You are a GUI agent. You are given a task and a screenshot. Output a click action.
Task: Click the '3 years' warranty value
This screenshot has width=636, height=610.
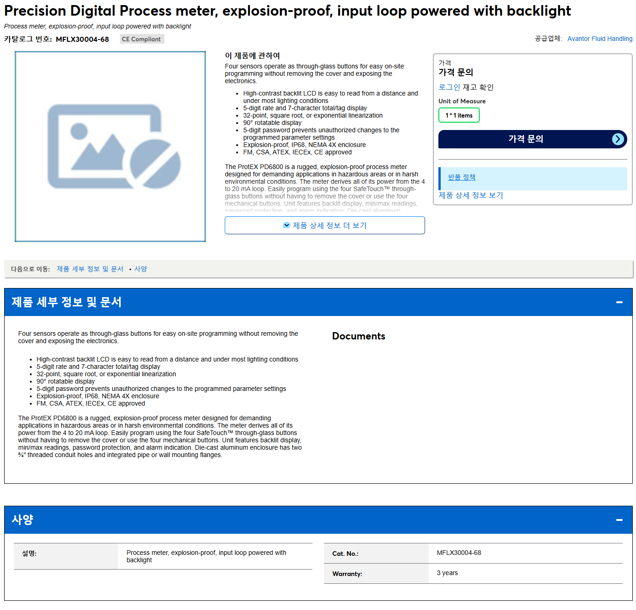447,573
